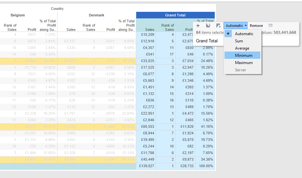
Task: Select Maximum in the dropdown list
Action: [244, 63]
